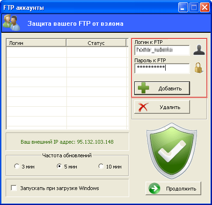
Task: Click the green arrow icon on Продолжить
Action: pos(154,188)
